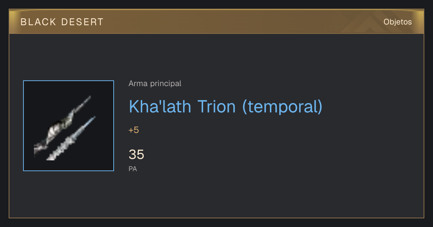This screenshot has height=227, width=433.
Task: Select the lower silver blade in the icon
Action: [x=71, y=138]
